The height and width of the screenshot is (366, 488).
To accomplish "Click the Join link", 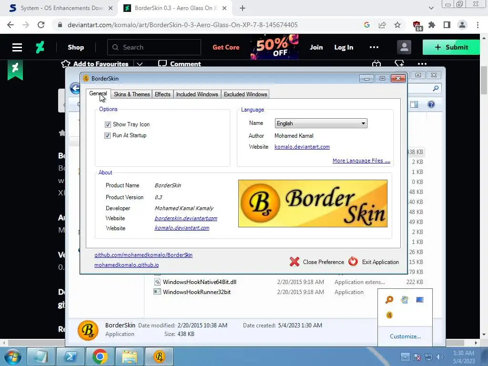I will click(x=316, y=47).
